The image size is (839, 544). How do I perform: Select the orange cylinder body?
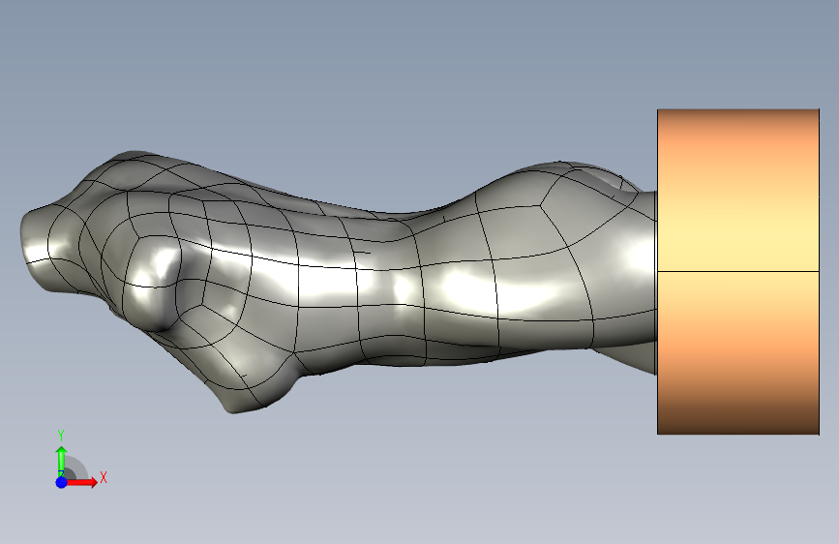point(737,271)
